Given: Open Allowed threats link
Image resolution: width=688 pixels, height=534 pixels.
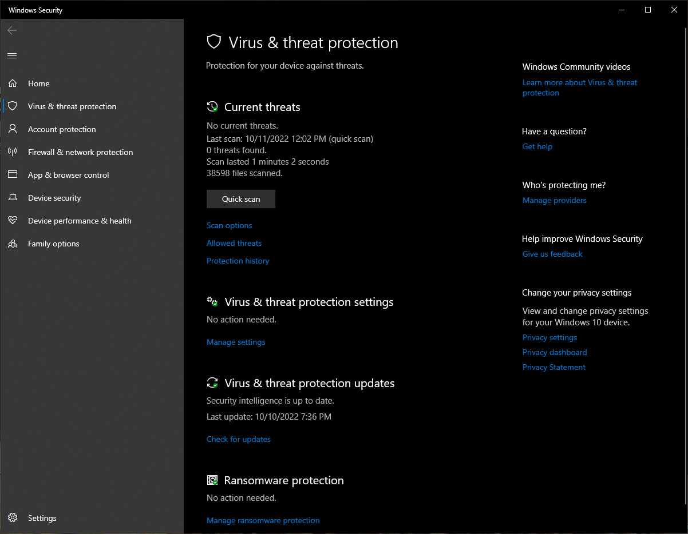Looking at the screenshot, I should click(234, 243).
